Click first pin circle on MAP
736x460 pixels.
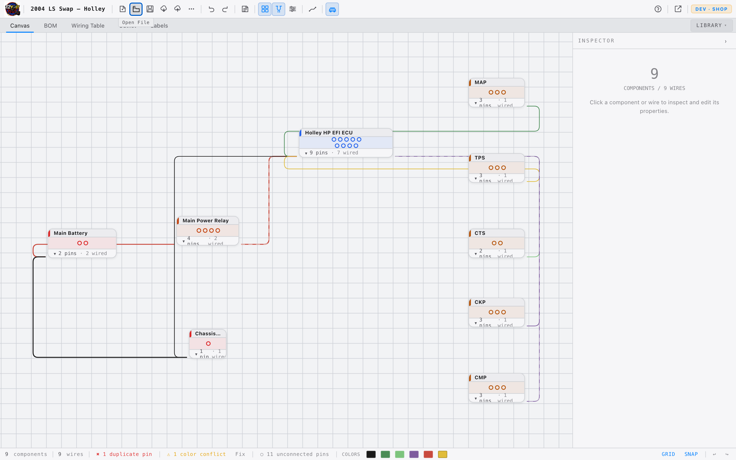pos(491,92)
